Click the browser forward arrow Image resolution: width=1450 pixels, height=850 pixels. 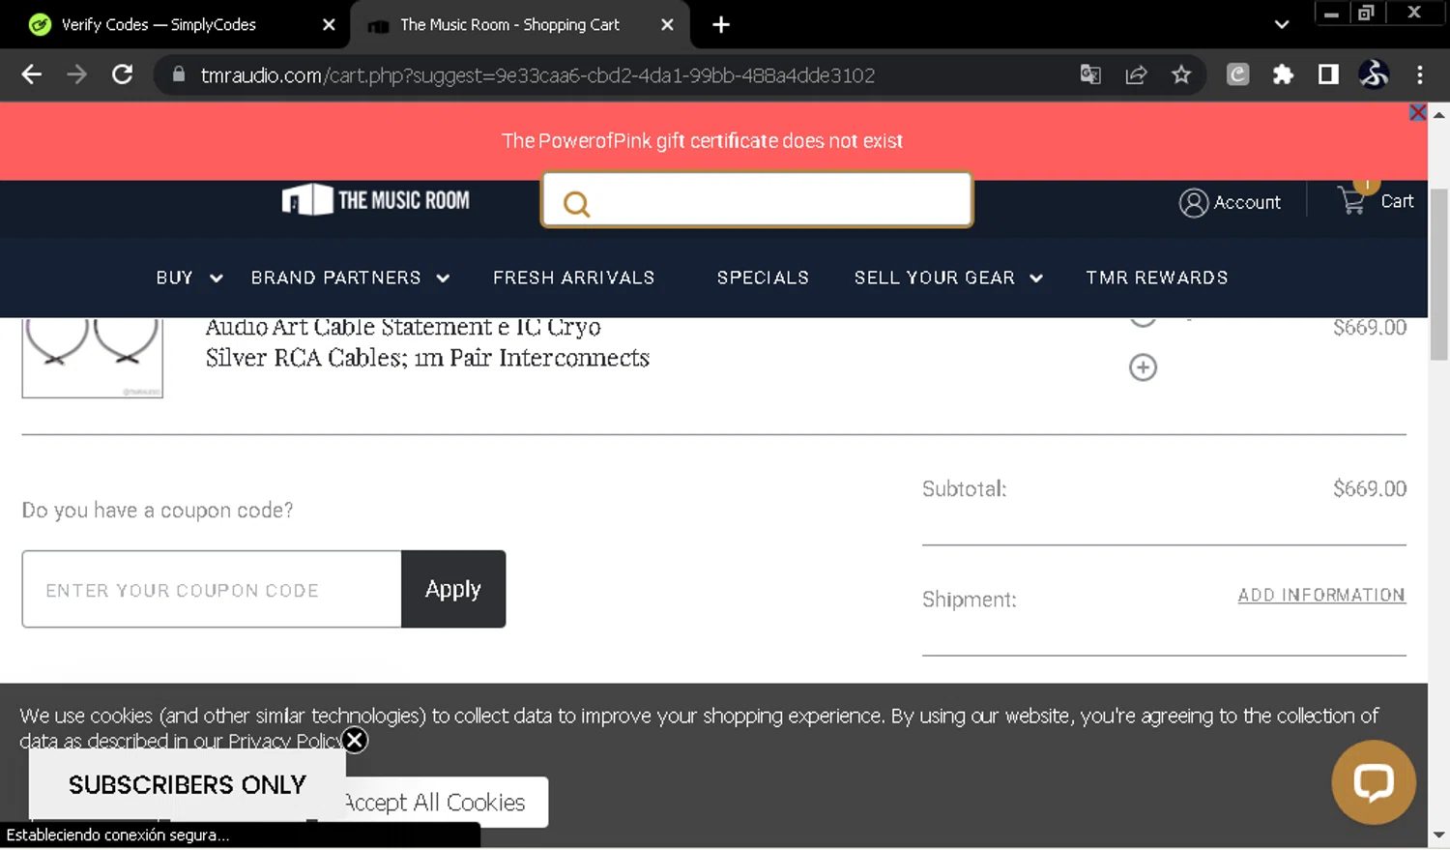click(x=77, y=74)
